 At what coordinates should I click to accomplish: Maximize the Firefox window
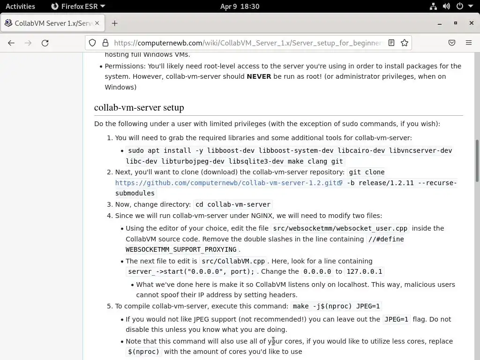456,23
